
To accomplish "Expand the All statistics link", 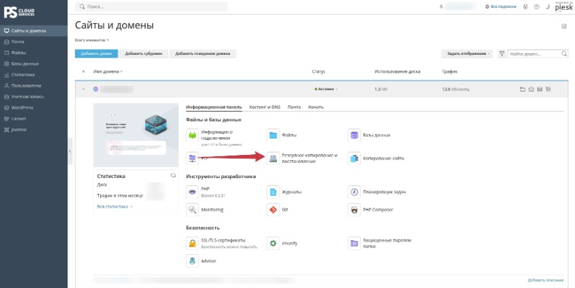I will click(115, 207).
